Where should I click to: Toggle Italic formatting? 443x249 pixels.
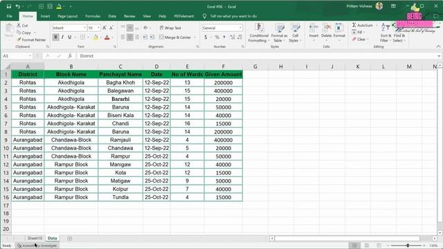point(62,37)
